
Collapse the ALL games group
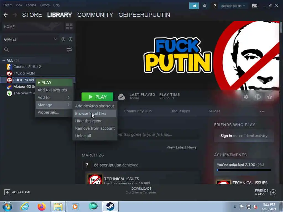click(4, 60)
